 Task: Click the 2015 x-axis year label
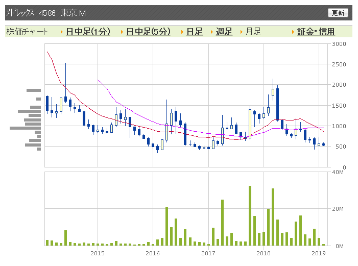pos(98,253)
